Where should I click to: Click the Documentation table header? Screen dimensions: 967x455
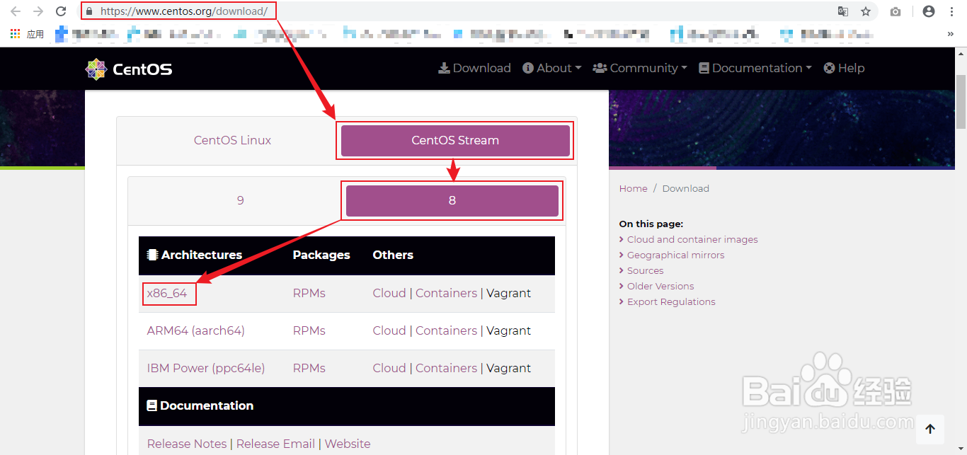[x=200, y=405]
